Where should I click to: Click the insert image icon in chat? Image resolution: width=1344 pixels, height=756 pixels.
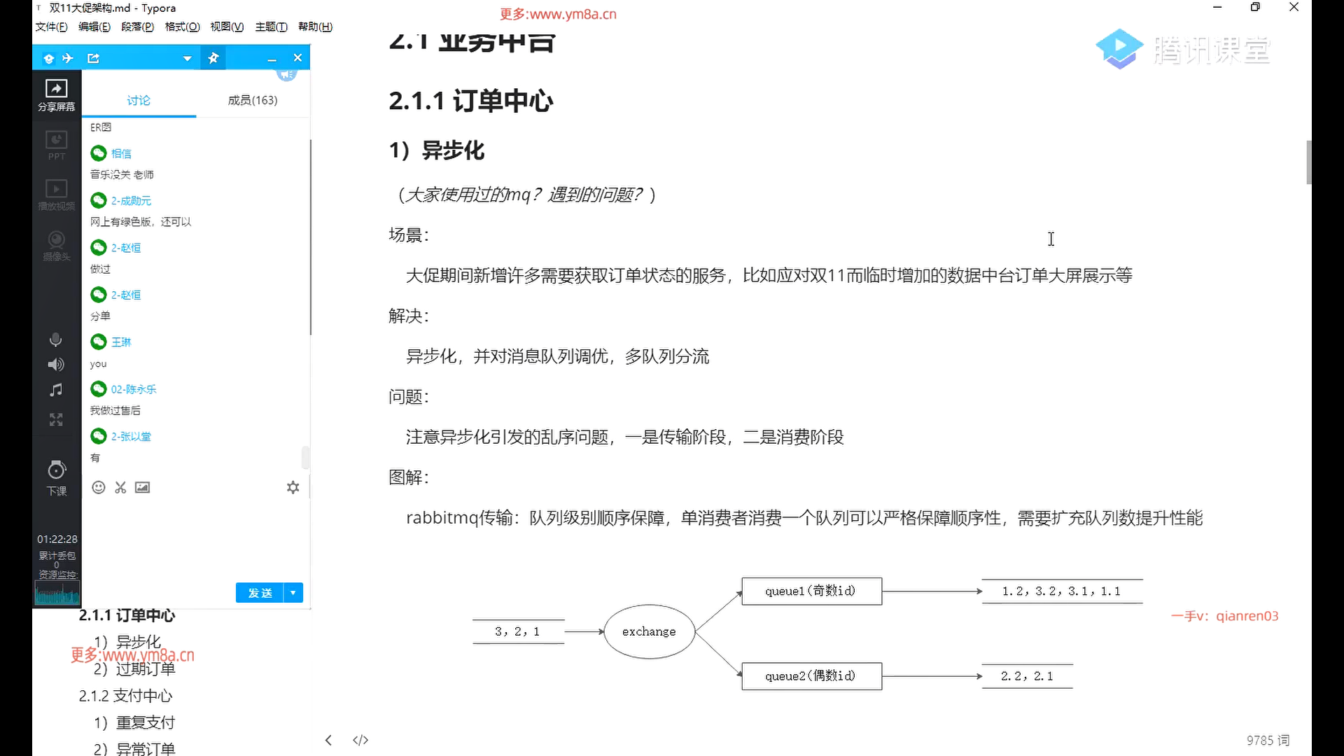coord(142,487)
